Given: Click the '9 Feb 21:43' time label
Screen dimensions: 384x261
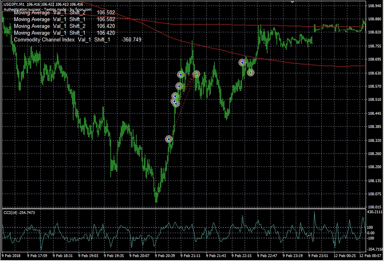Looking at the screenshot, I should coord(216,256).
